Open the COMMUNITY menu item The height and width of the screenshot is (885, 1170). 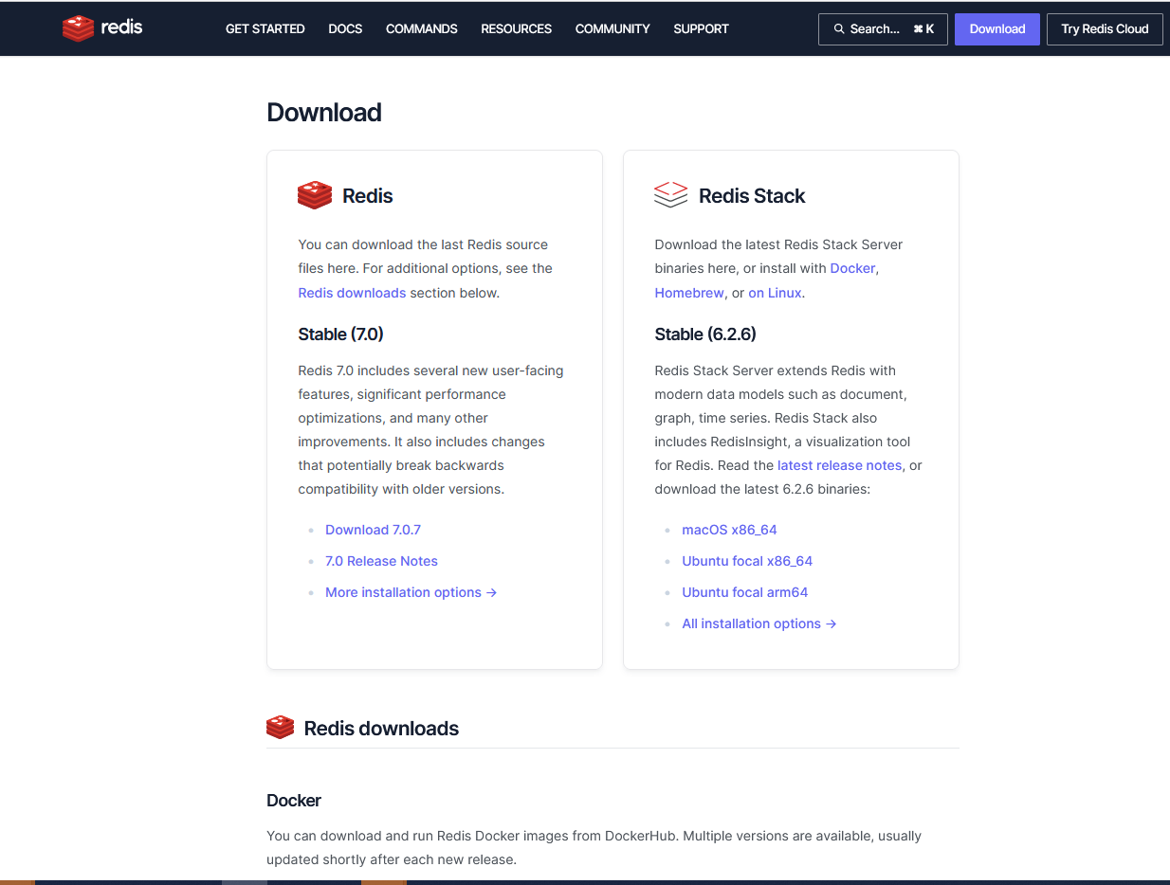tap(612, 28)
